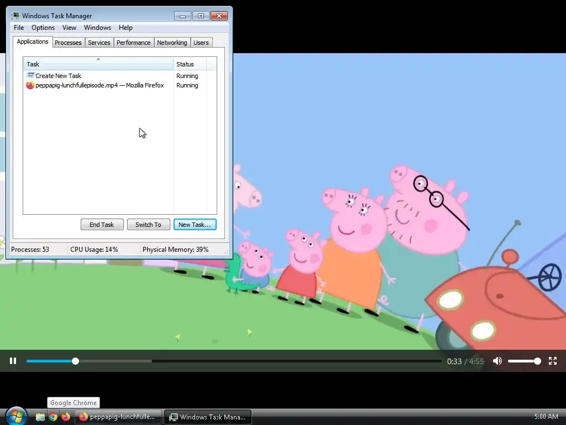This screenshot has height=425, width=566.
Task: Switch to the Processes tab
Action: click(68, 43)
